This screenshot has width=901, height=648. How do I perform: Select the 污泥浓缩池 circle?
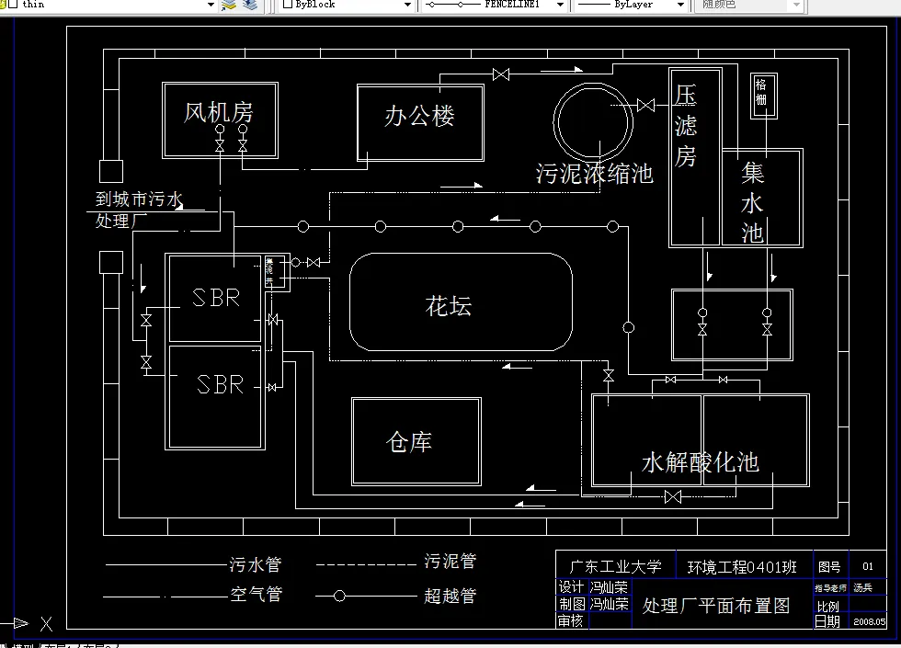click(x=593, y=81)
